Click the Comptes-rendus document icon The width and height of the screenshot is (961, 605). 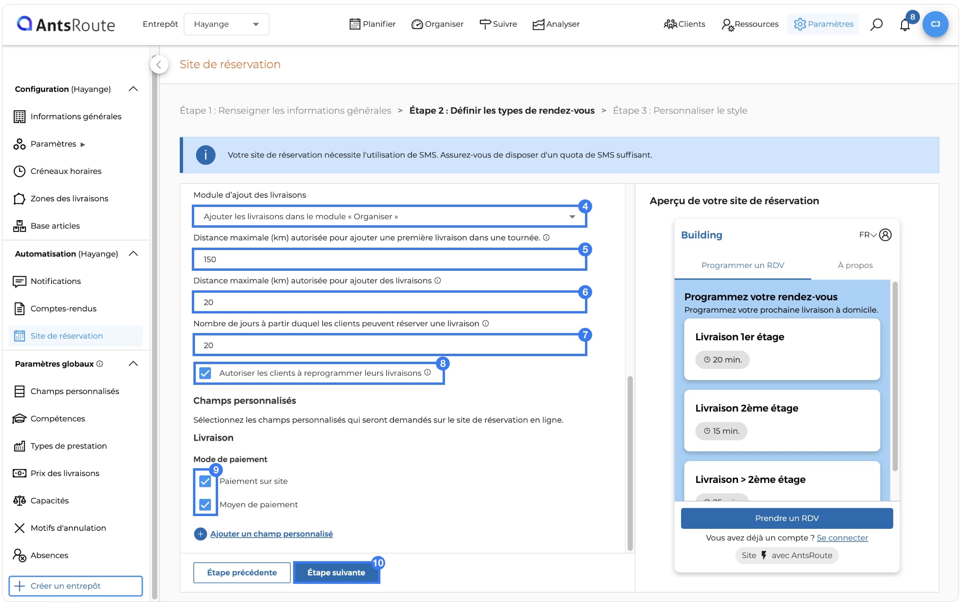coord(19,309)
